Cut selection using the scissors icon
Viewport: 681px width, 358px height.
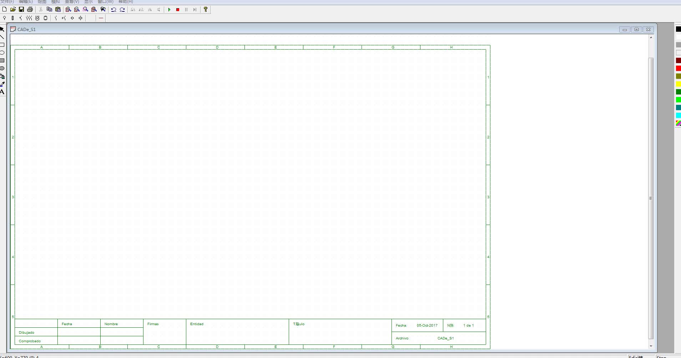[41, 10]
